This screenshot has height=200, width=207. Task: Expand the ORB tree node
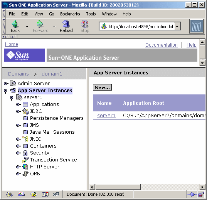point(19,174)
